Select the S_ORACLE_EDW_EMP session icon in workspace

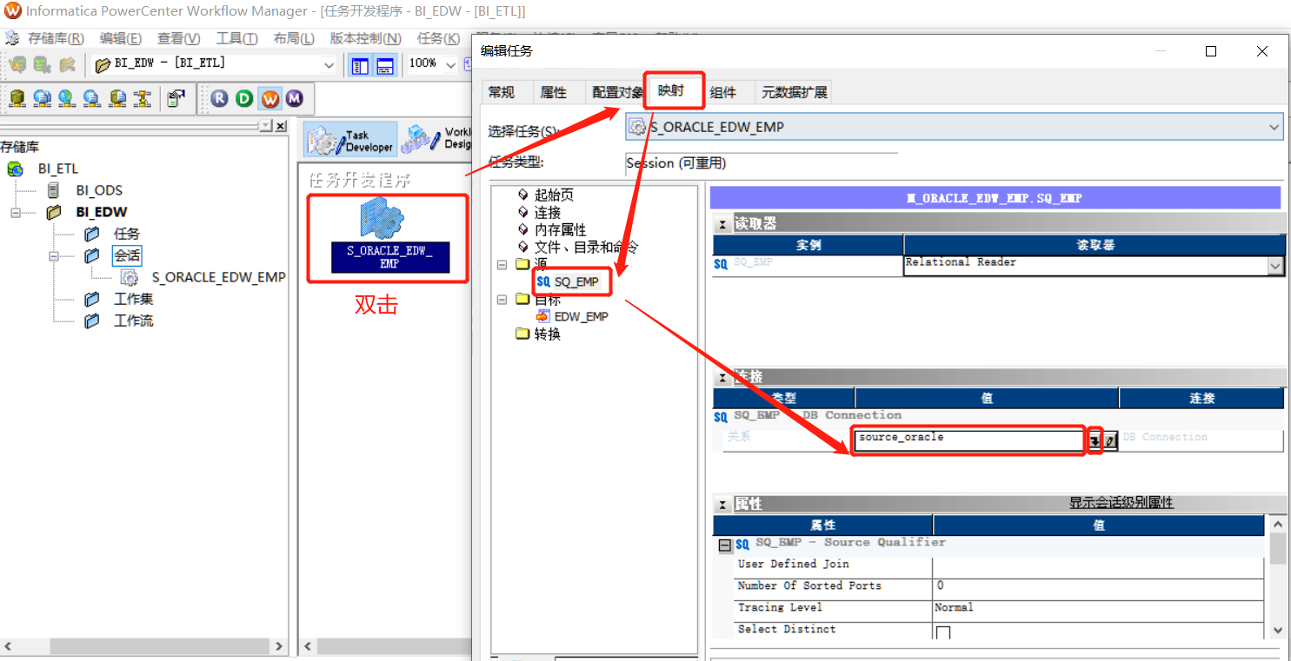389,235
